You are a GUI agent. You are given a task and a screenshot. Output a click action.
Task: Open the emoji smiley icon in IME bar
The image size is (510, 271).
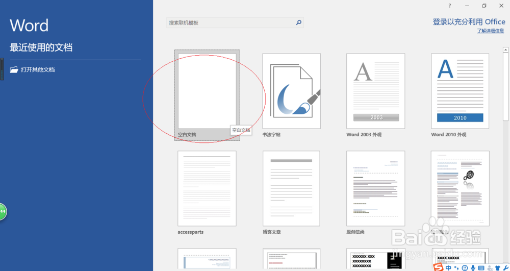pyautogui.click(x=465, y=268)
